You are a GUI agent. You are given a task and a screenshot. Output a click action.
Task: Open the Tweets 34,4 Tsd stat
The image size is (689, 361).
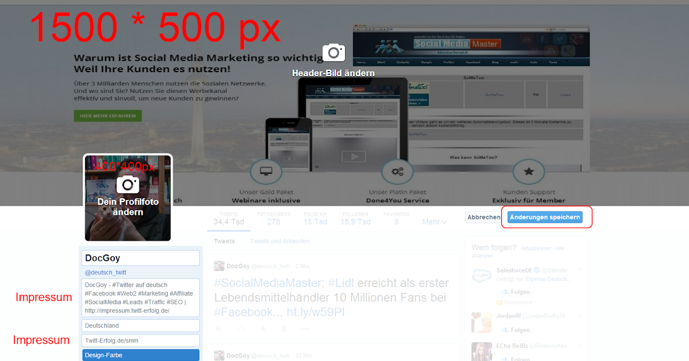229,218
